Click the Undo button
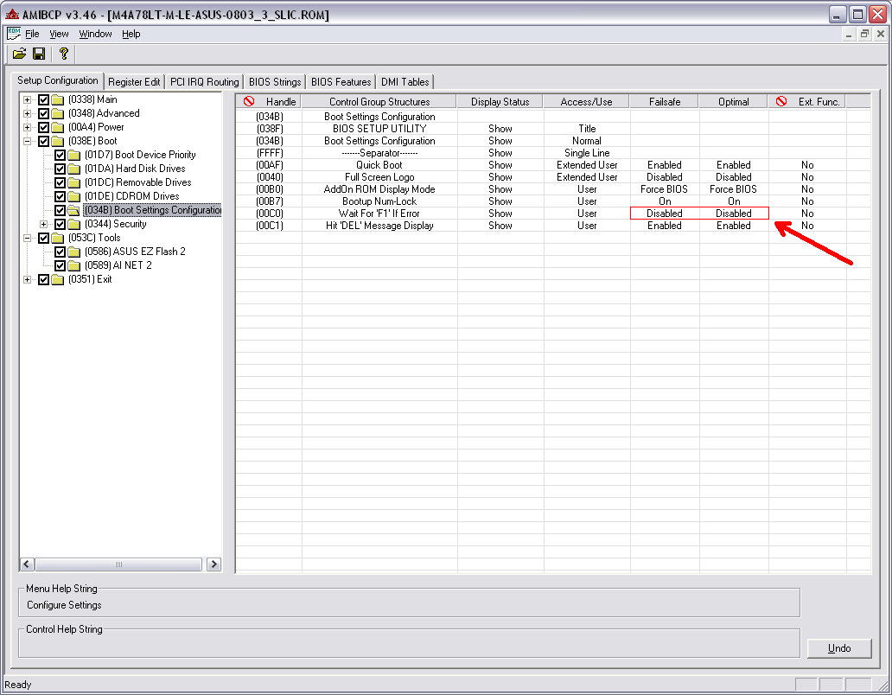The height and width of the screenshot is (695, 892). click(x=839, y=648)
